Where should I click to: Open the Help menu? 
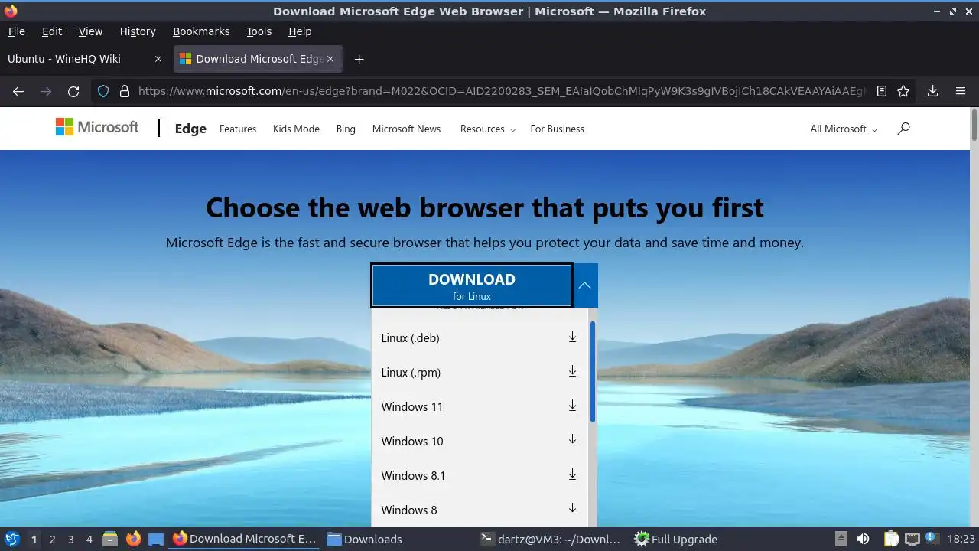click(x=300, y=31)
